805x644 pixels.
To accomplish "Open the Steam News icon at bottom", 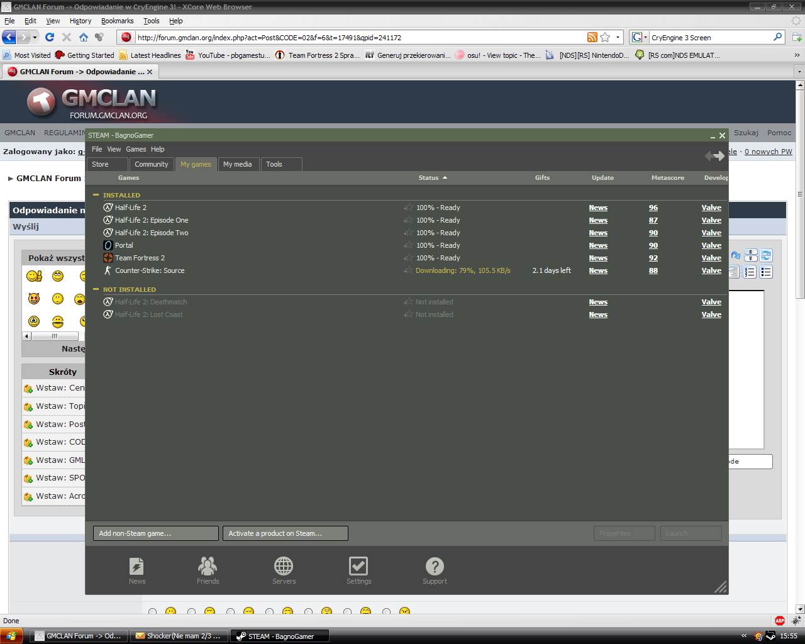I will (136, 567).
